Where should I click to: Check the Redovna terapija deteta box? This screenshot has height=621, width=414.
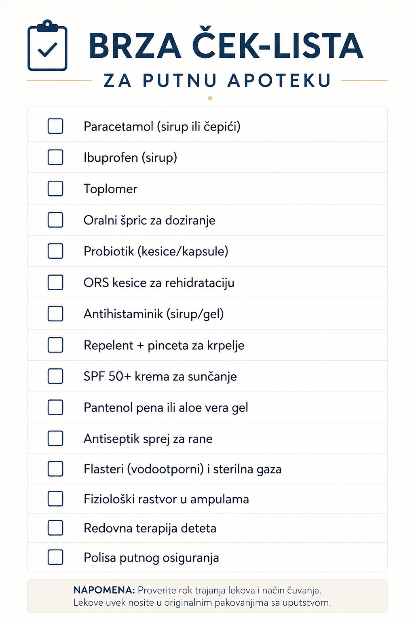(55, 528)
